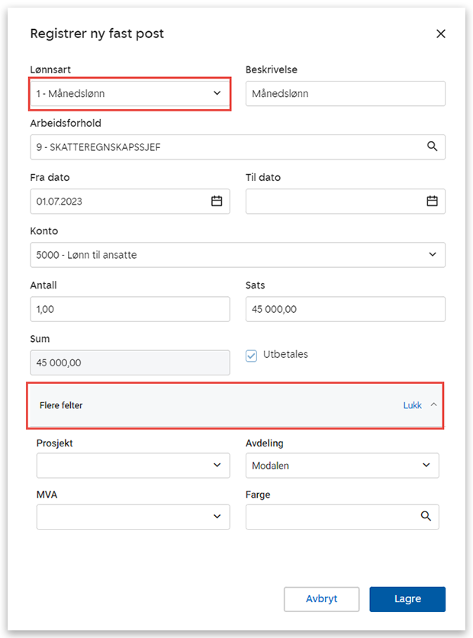Image resolution: width=473 pixels, height=638 pixels.
Task: Click the search icon in Arbeidsforhold field
Action: (x=432, y=147)
